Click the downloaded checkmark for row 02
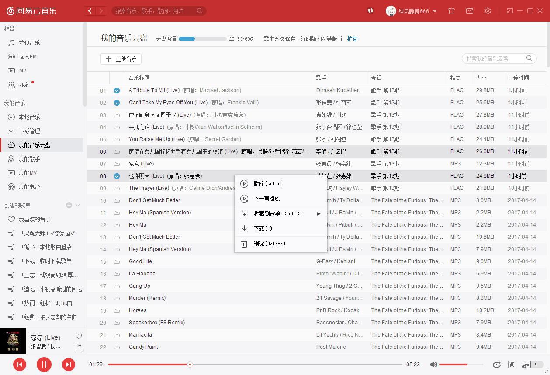Image resolution: width=550 pixels, height=375 pixels. click(x=117, y=103)
